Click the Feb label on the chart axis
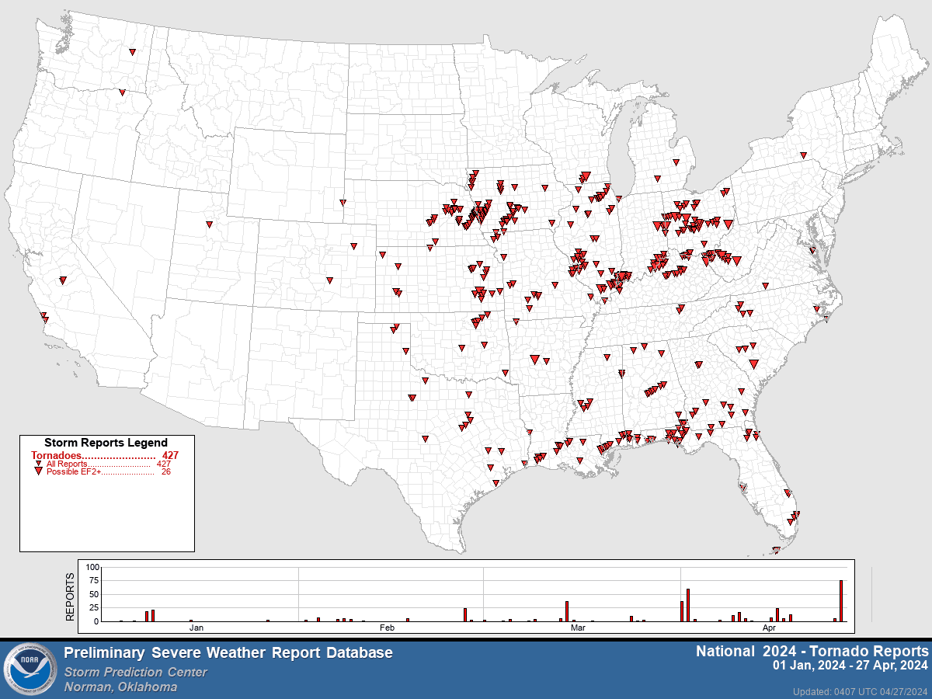The height and width of the screenshot is (699, 932). click(x=387, y=628)
